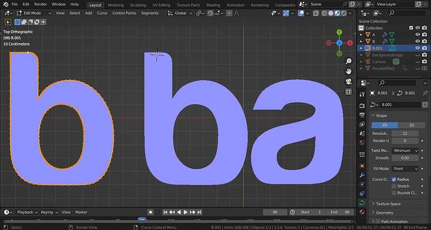Select RenderEffect in the outliner
The width and height of the screenshot is (431, 230).
coord(383,69)
